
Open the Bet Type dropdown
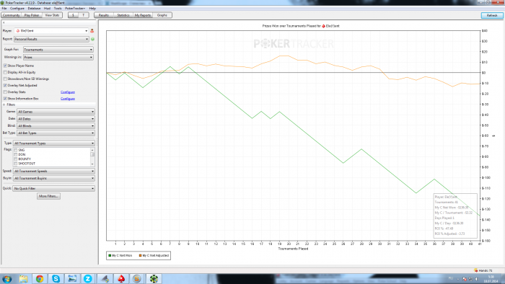point(56,133)
